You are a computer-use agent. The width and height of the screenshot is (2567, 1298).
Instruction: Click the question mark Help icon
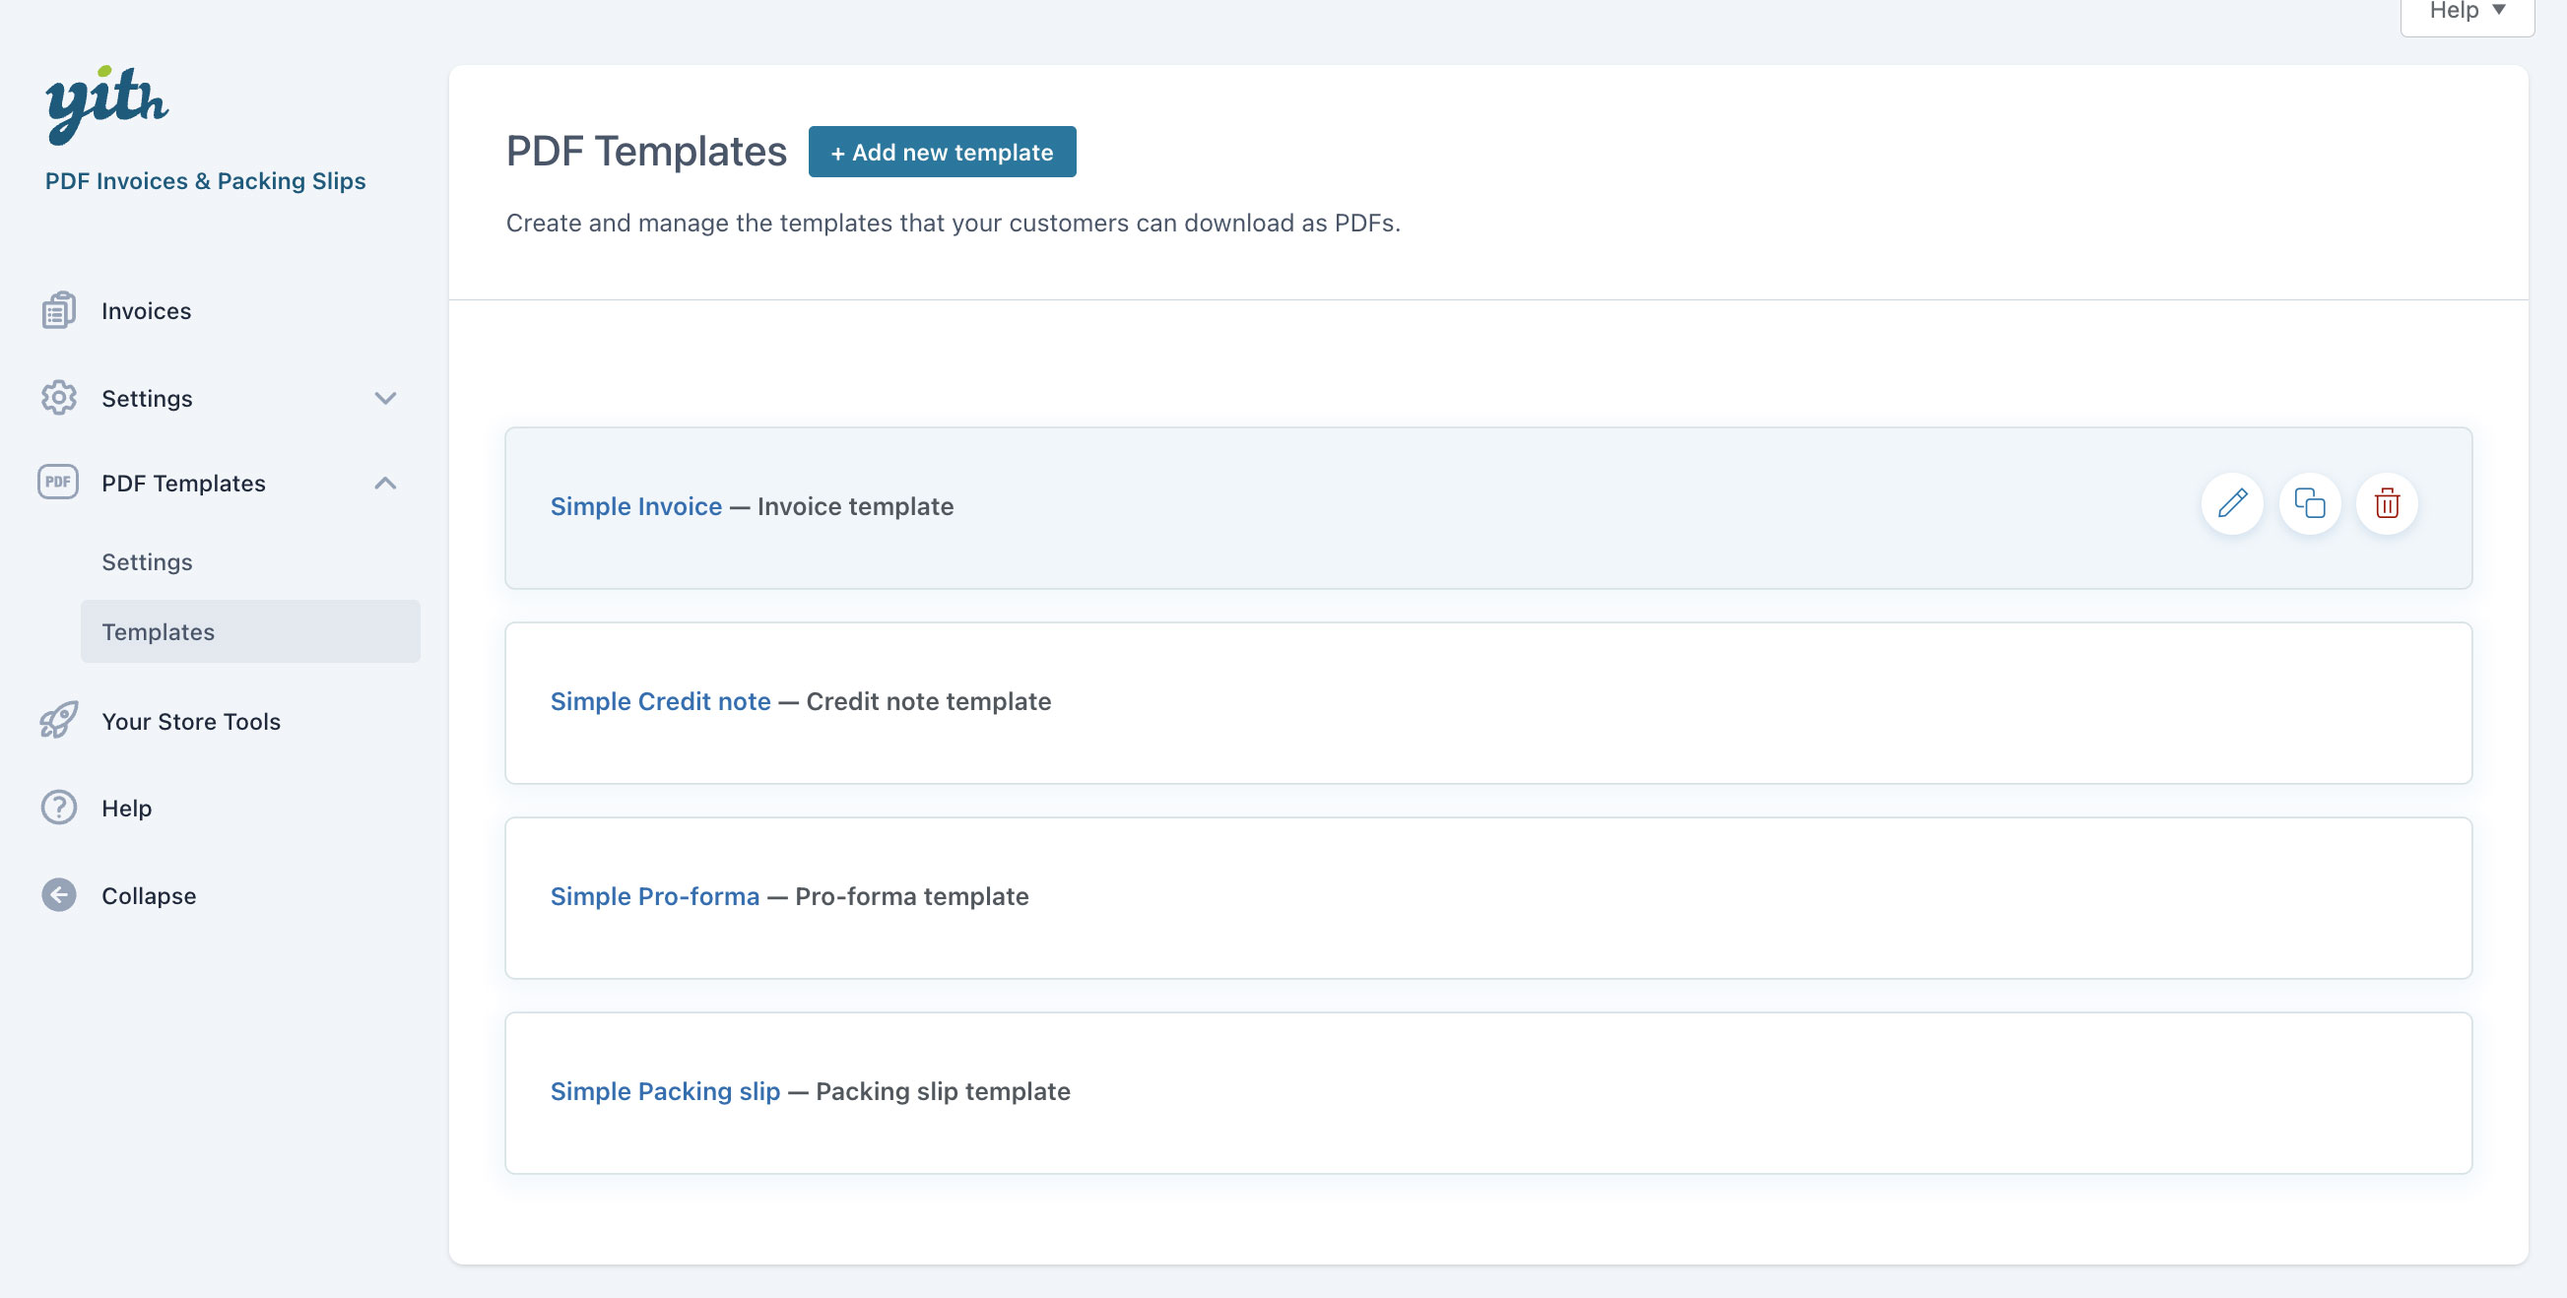click(59, 807)
